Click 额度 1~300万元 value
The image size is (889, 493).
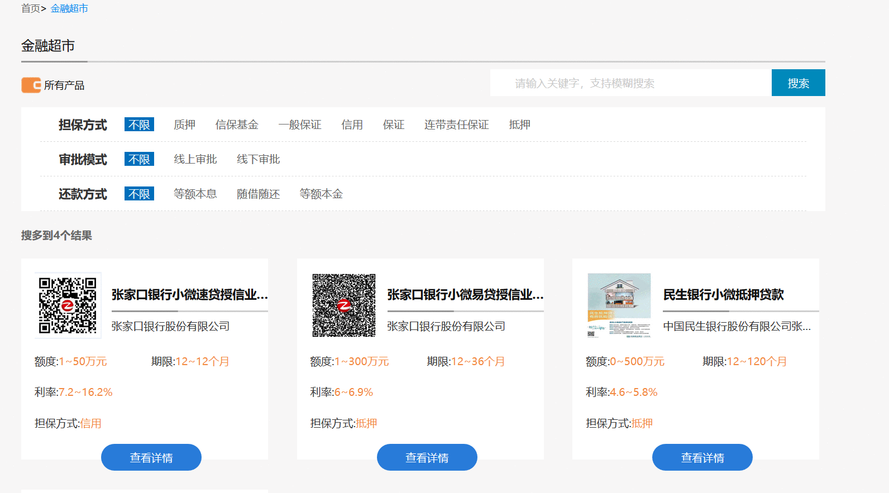[362, 361]
